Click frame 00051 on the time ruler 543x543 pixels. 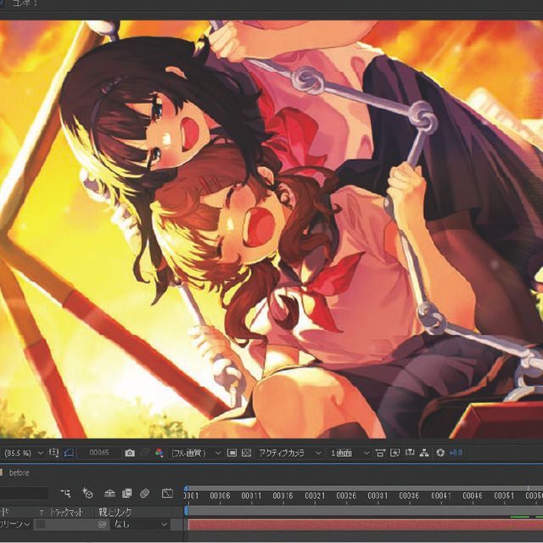point(504,495)
